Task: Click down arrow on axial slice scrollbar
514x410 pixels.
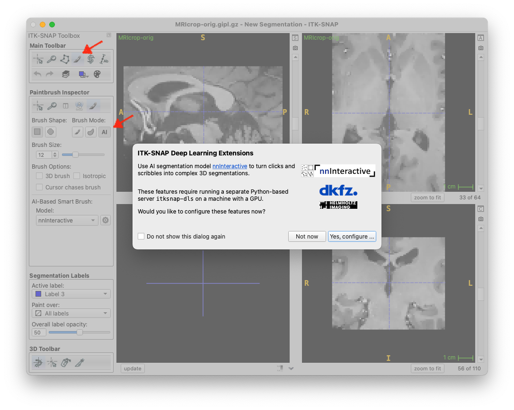Action: [x=481, y=188]
